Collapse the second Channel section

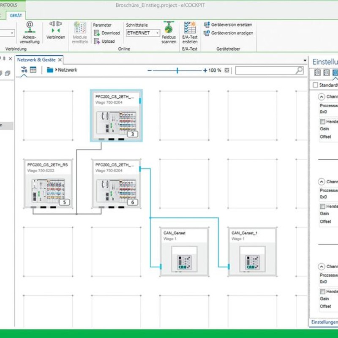tap(321, 182)
